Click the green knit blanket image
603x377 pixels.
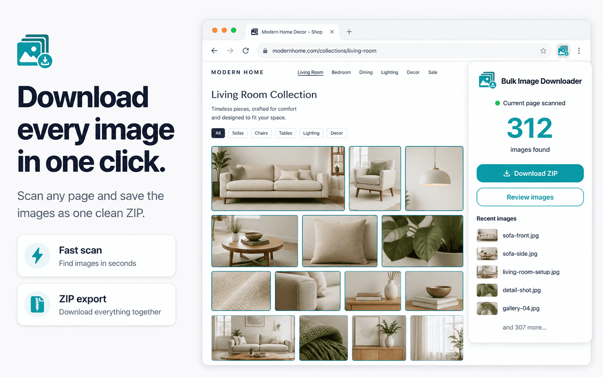point(323,338)
